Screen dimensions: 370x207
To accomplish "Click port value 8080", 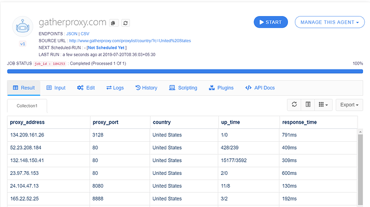I will (x=98, y=186).
